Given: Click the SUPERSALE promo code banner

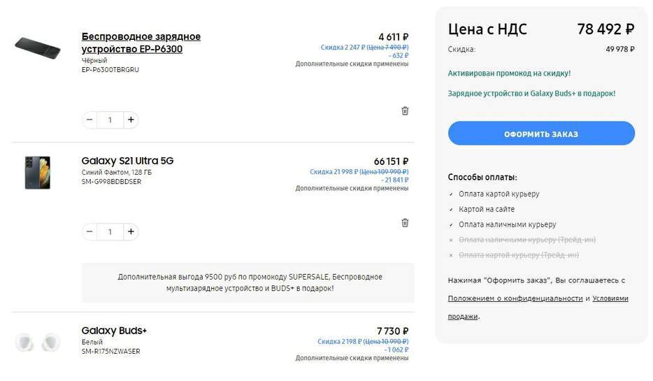Looking at the screenshot, I should coord(248,282).
